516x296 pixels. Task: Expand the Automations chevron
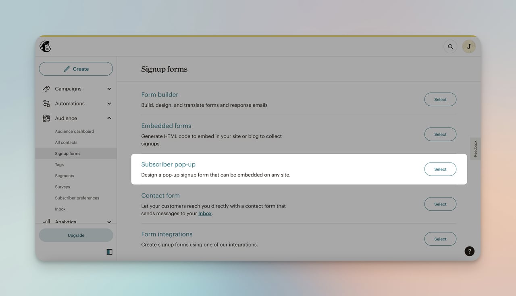109,104
